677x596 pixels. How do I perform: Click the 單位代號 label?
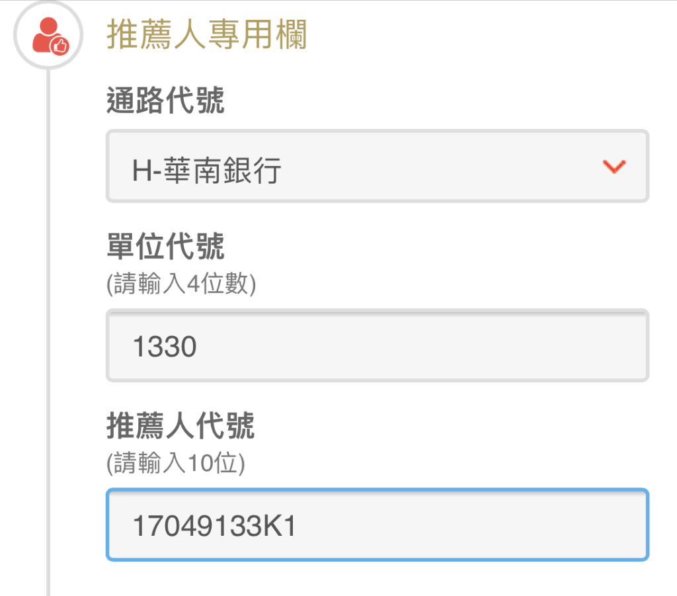tap(165, 246)
